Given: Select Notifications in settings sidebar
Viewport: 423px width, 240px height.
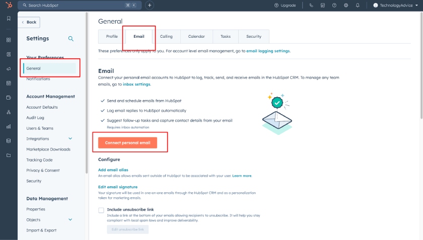Looking at the screenshot, I should (x=38, y=78).
